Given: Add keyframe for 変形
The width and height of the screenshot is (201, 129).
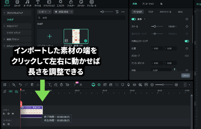Looking at the screenshot, I should pos(187,19).
